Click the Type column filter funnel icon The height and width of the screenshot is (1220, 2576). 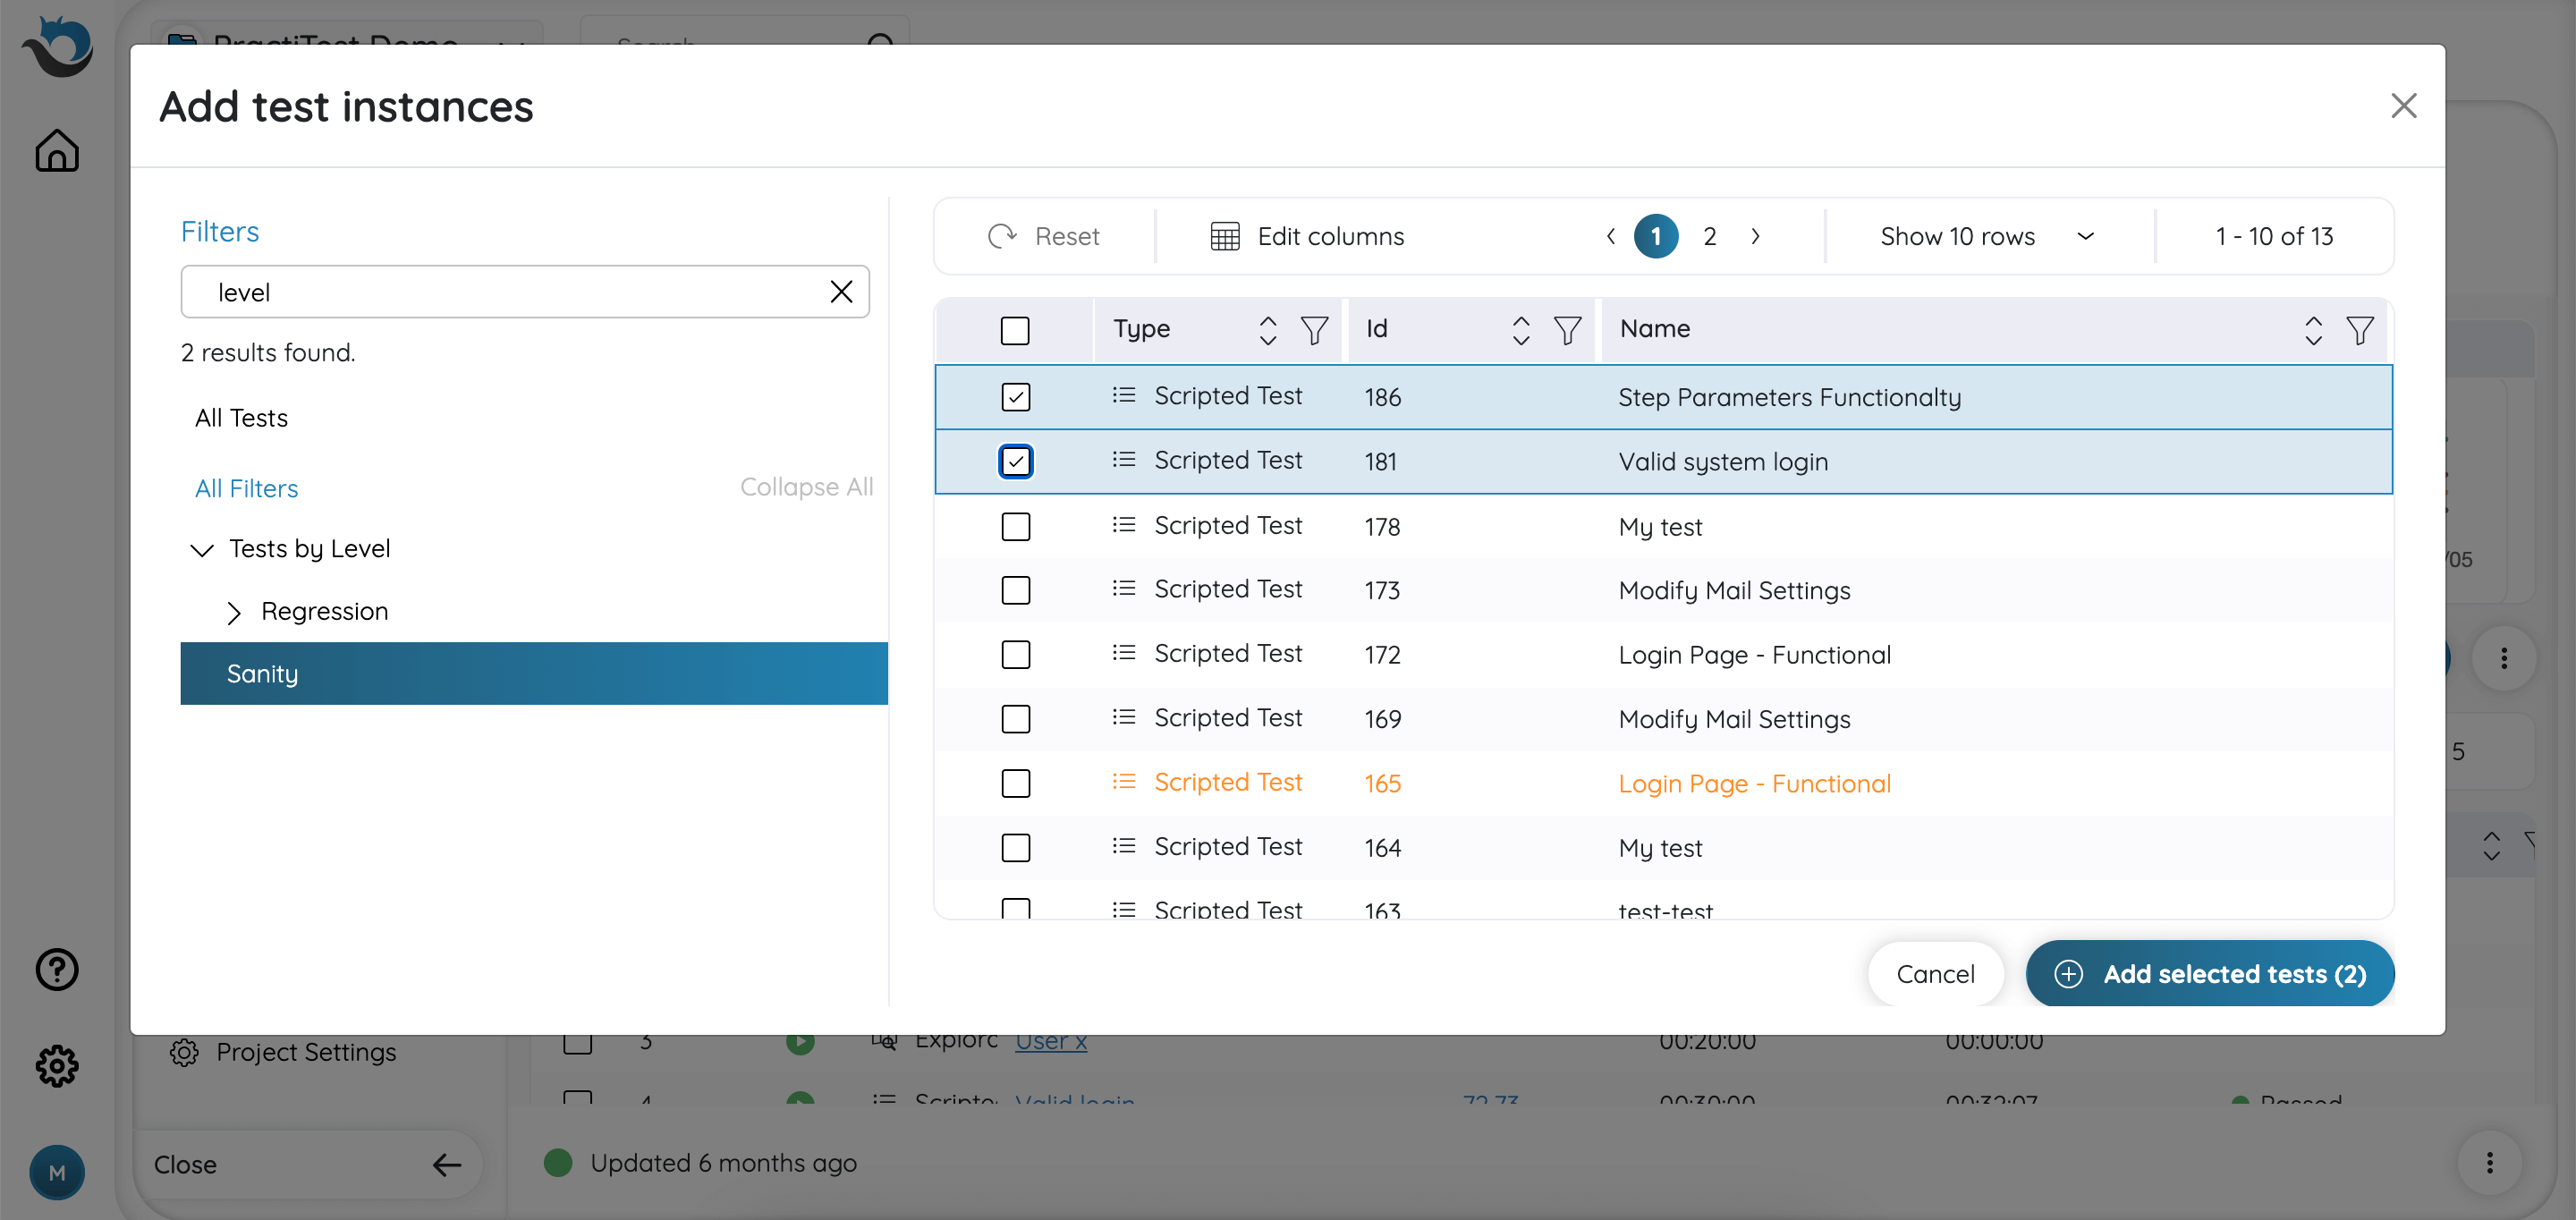pyautogui.click(x=1314, y=330)
